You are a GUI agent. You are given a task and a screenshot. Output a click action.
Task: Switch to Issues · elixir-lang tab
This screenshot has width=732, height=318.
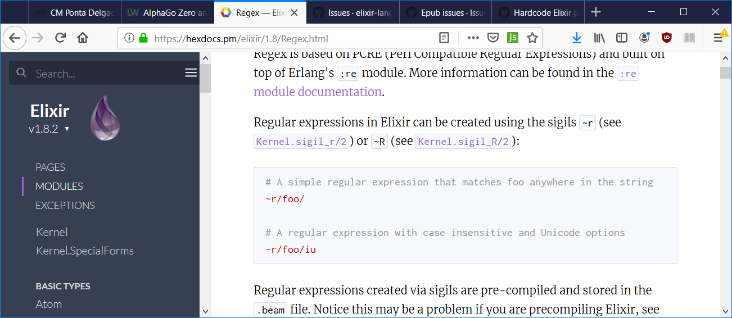tap(353, 12)
